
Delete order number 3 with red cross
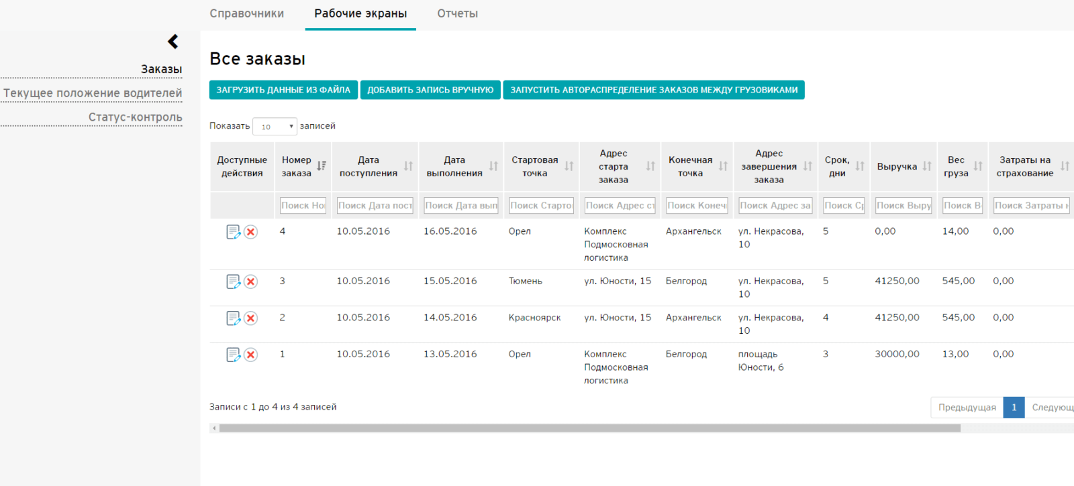pyautogui.click(x=250, y=282)
